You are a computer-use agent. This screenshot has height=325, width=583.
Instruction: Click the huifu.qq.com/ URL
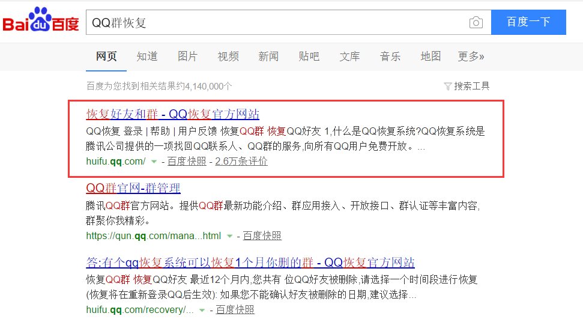point(116,162)
